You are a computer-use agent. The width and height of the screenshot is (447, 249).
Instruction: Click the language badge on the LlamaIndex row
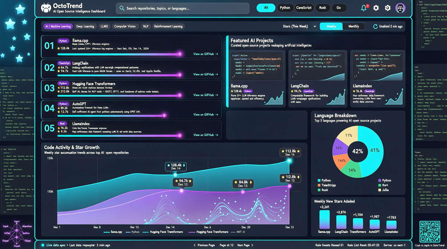point(62,124)
